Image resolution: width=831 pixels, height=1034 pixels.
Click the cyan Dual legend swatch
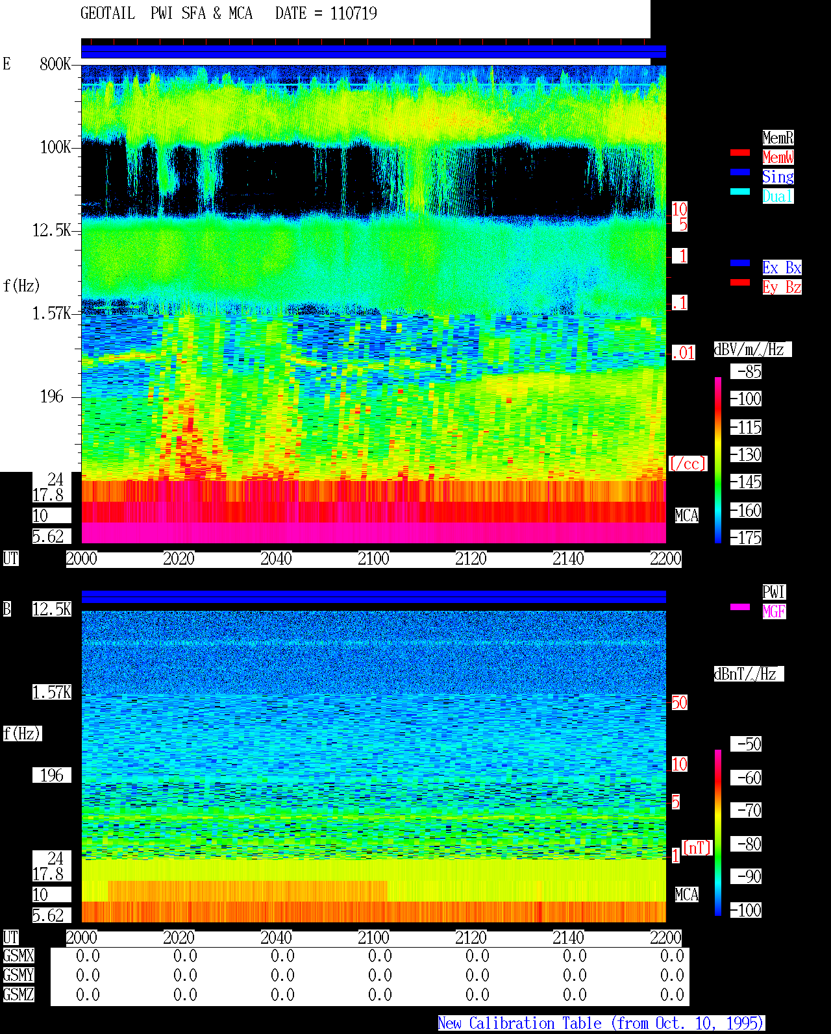tap(740, 191)
